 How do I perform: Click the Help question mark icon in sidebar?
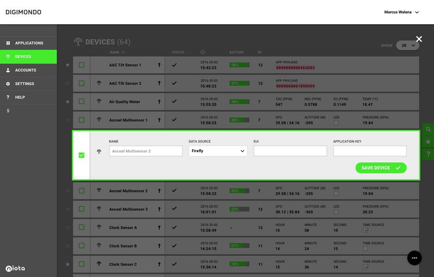click(8, 97)
